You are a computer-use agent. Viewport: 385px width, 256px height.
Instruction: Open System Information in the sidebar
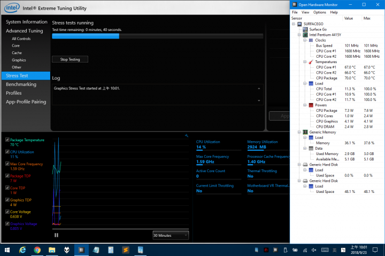[27, 22]
